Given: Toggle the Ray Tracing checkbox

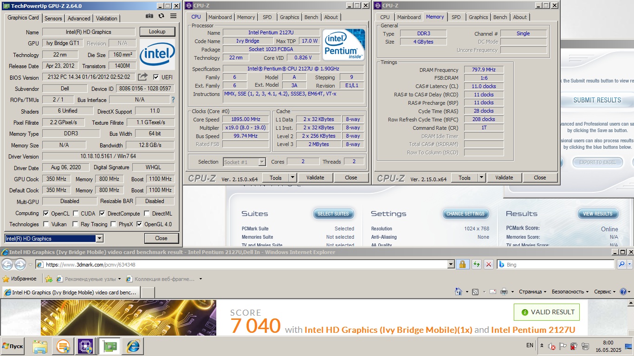Looking at the screenshot, I should pos(76,224).
